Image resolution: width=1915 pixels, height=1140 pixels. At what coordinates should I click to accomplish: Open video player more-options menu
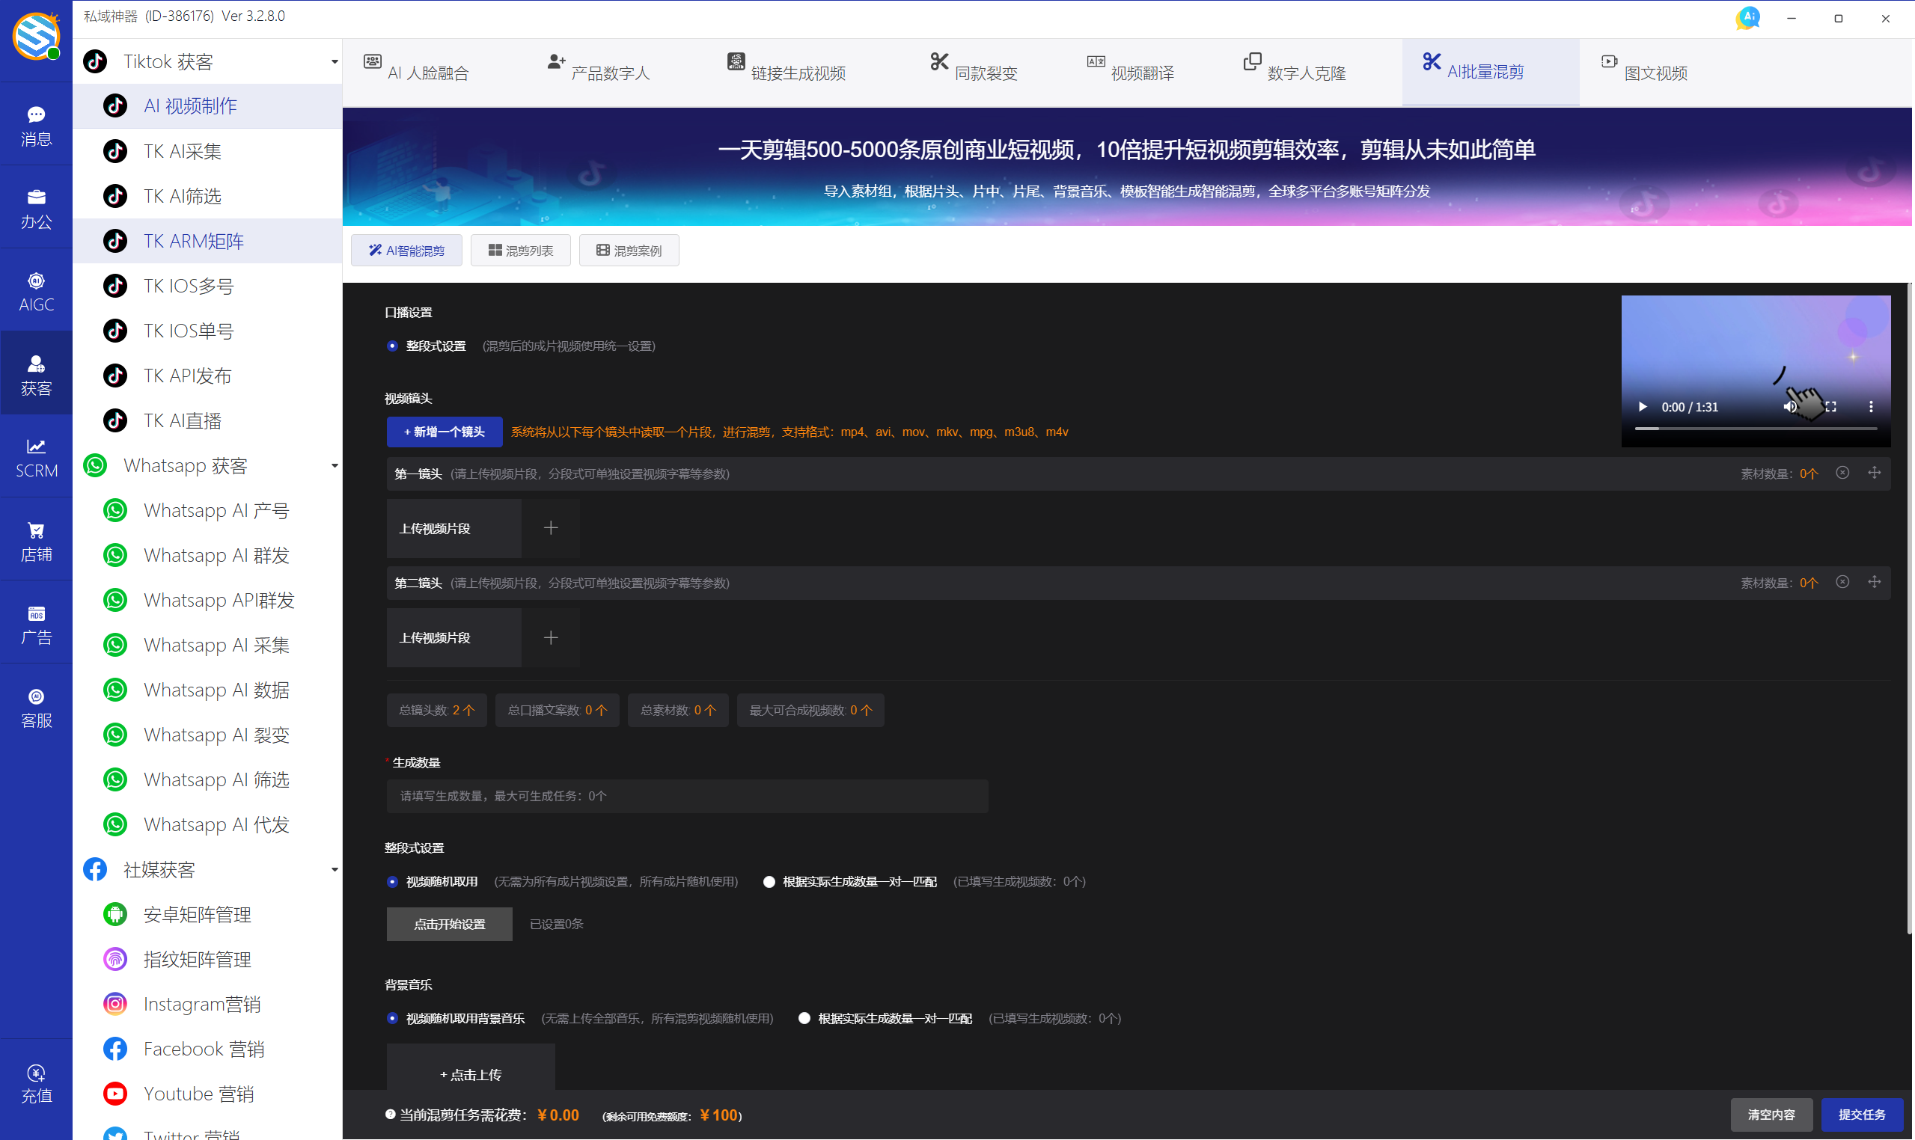1870,407
